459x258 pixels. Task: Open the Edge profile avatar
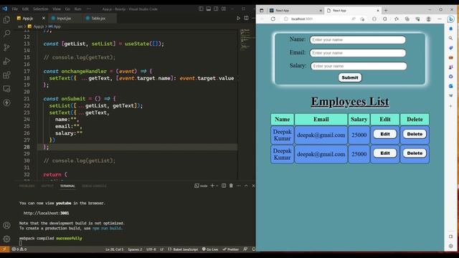click(429, 19)
